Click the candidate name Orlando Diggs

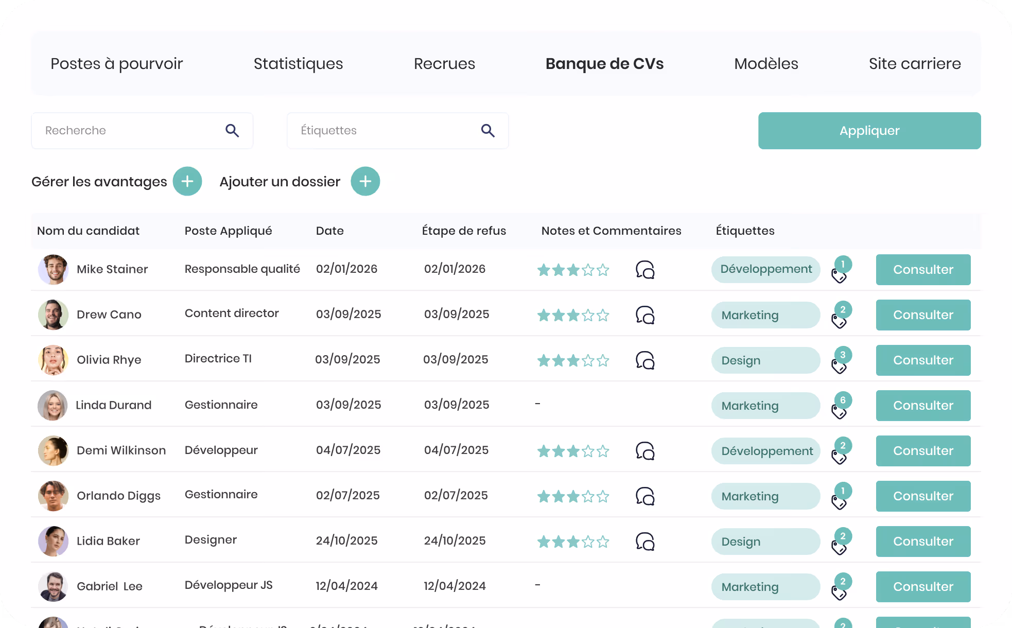pos(119,496)
